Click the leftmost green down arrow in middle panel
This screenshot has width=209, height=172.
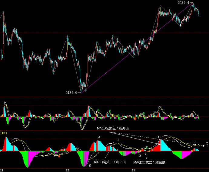[98, 110]
